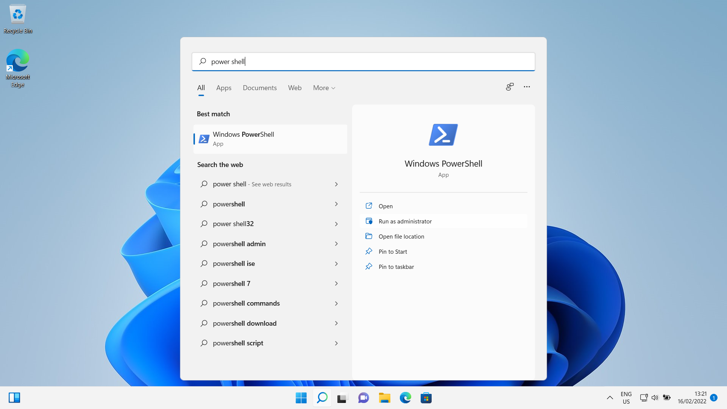Select the Windows PowerShell best match result
The image size is (727, 409).
point(270,139)
